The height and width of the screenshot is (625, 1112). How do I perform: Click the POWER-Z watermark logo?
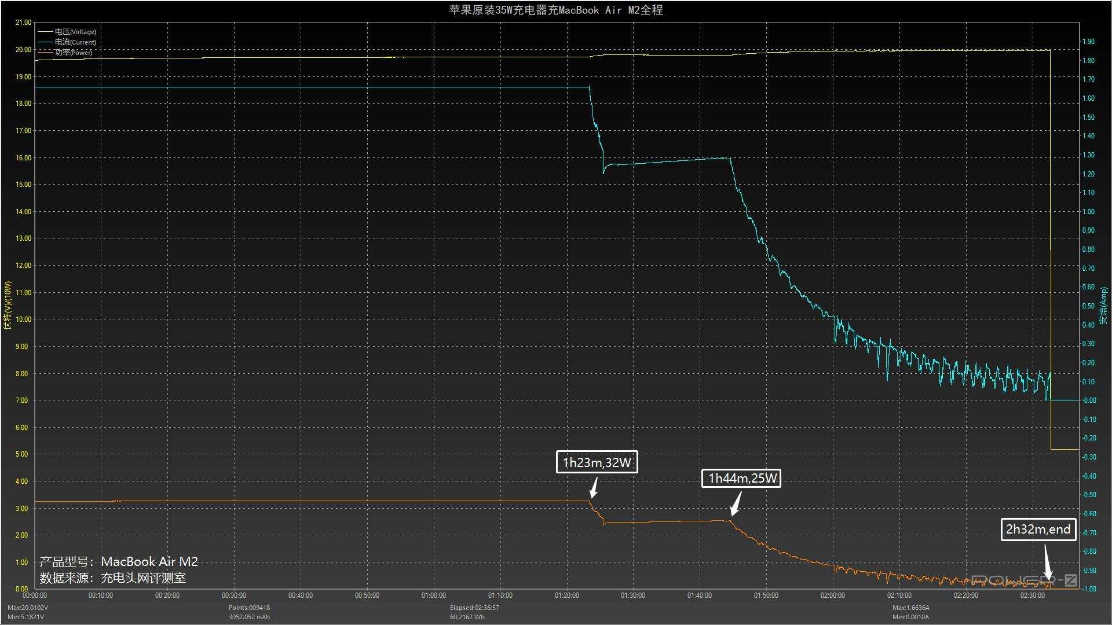(1023, 580)
